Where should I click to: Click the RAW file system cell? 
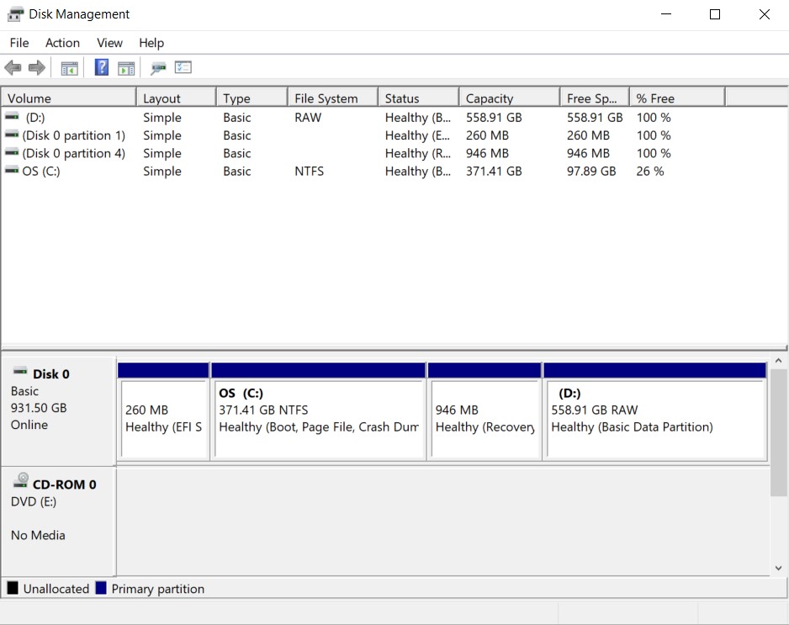308,117
